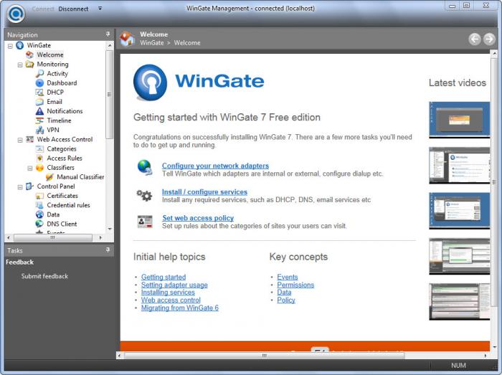Click the gears icon beside Install services
502x375 pixels.
coord(144,195)
